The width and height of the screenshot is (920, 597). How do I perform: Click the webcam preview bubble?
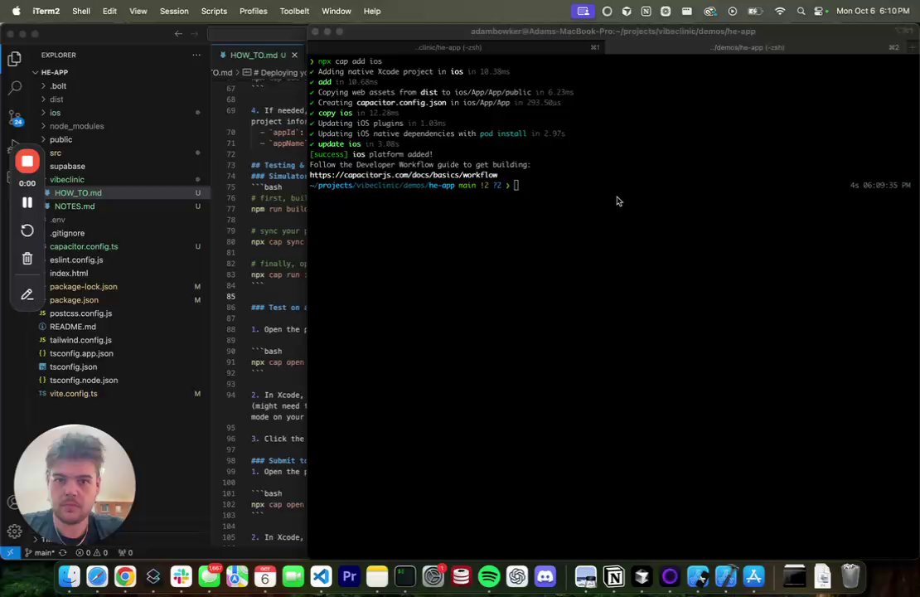coord(75,485)
